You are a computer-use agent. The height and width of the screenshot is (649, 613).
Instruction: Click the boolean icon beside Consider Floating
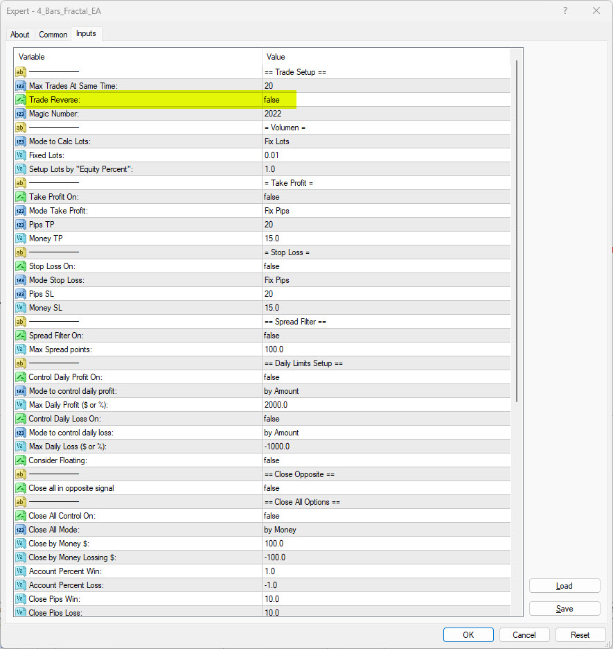click(x=21, y=460)
